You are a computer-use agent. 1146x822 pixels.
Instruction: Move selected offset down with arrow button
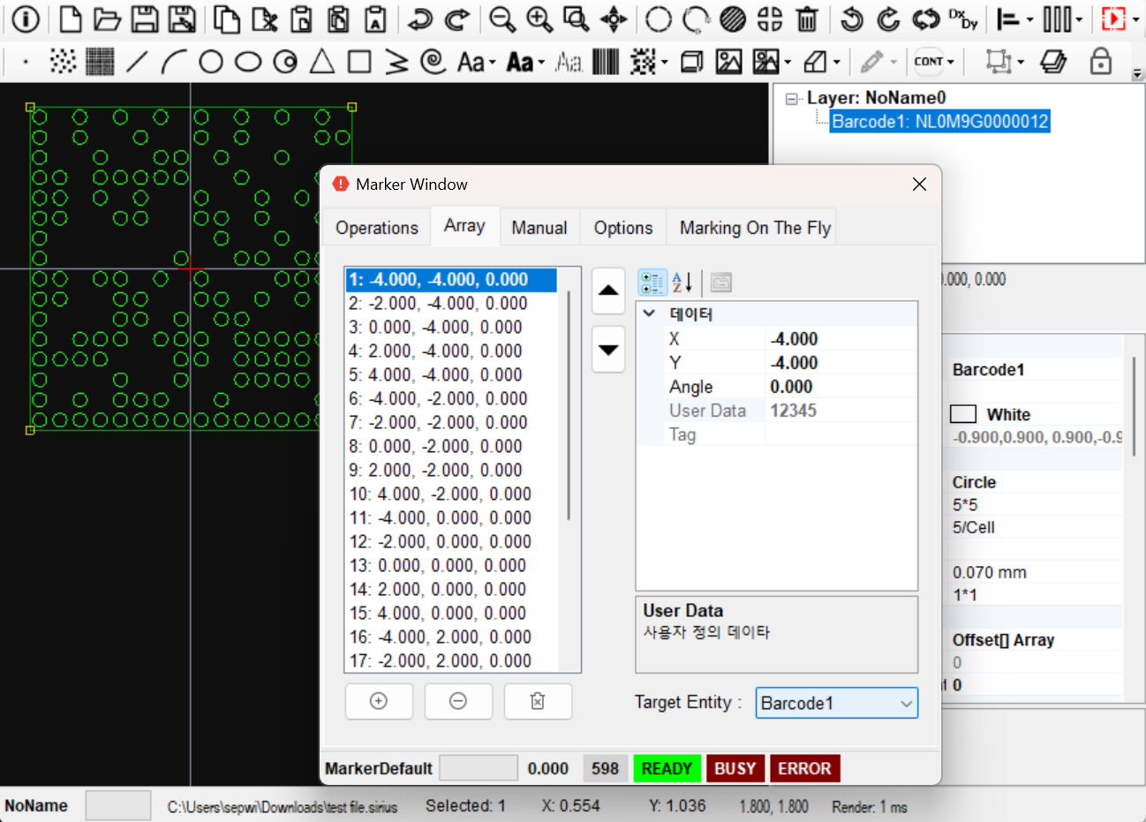click(x=608, y=350)
